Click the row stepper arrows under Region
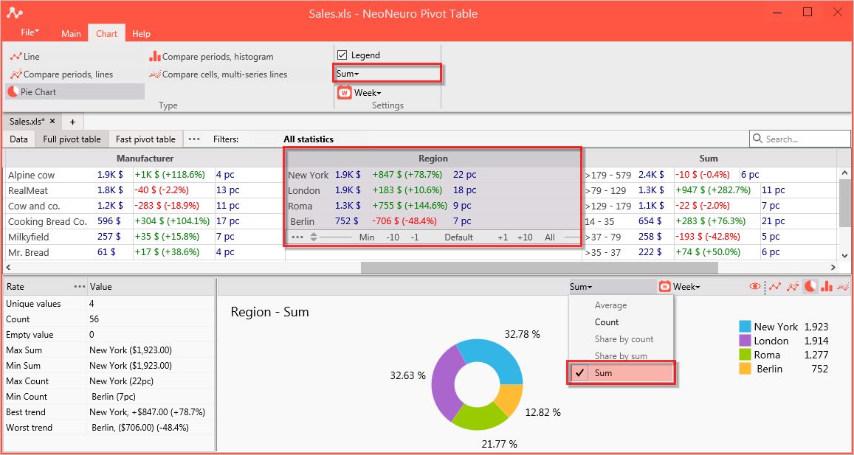 point(314,237)
